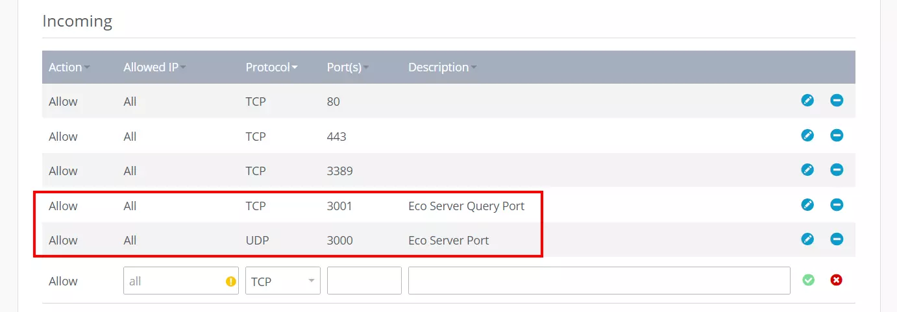Click the port 80 cell
897x312 pixels.
pos(334,102)
